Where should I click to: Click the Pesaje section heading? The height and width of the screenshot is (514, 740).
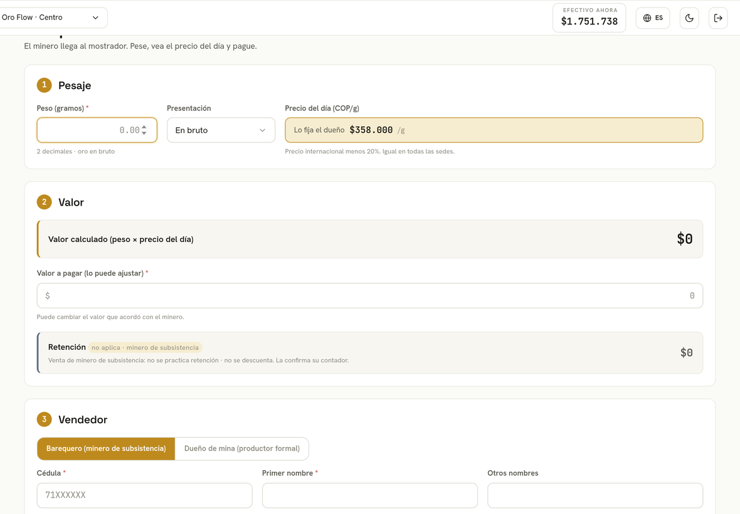pos(75,85)
